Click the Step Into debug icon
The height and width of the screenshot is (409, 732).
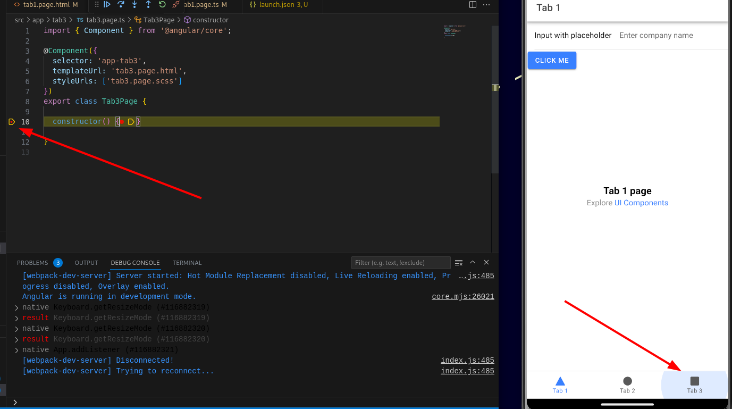(134, 5)
